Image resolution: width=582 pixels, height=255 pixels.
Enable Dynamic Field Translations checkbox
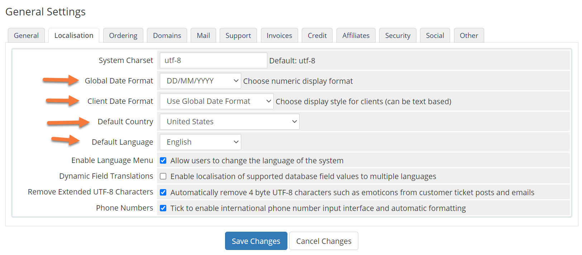(163, 176)
